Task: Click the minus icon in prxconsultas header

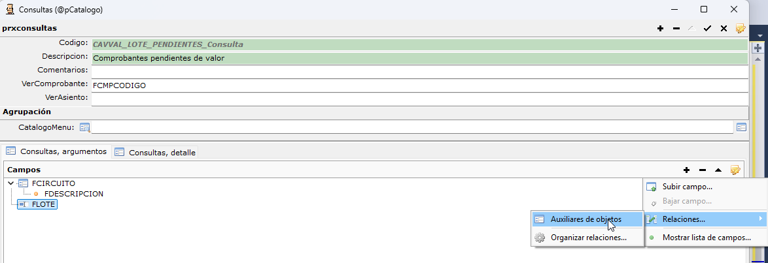Action: (676, 29)
